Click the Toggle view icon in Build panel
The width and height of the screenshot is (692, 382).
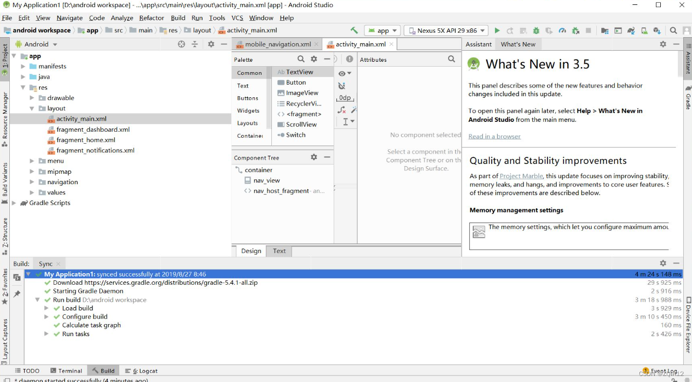tap(17, 278)
